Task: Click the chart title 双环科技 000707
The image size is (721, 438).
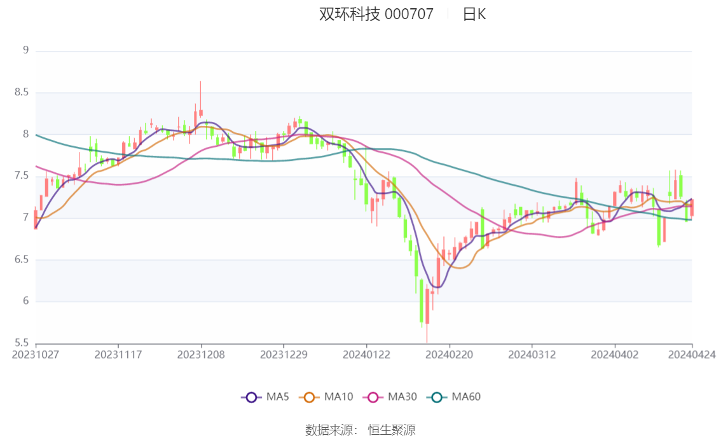Action: pos(376,15)
